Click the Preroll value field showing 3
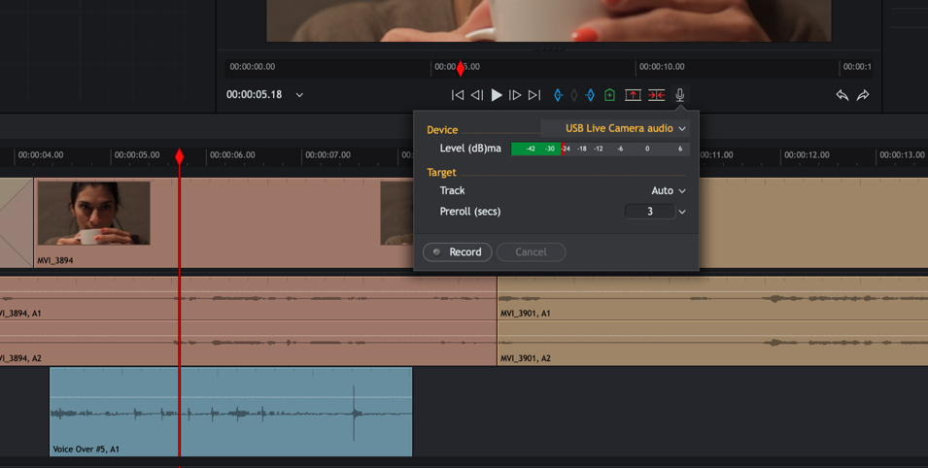The image size is (928, 468). click(x=649, y=212)
